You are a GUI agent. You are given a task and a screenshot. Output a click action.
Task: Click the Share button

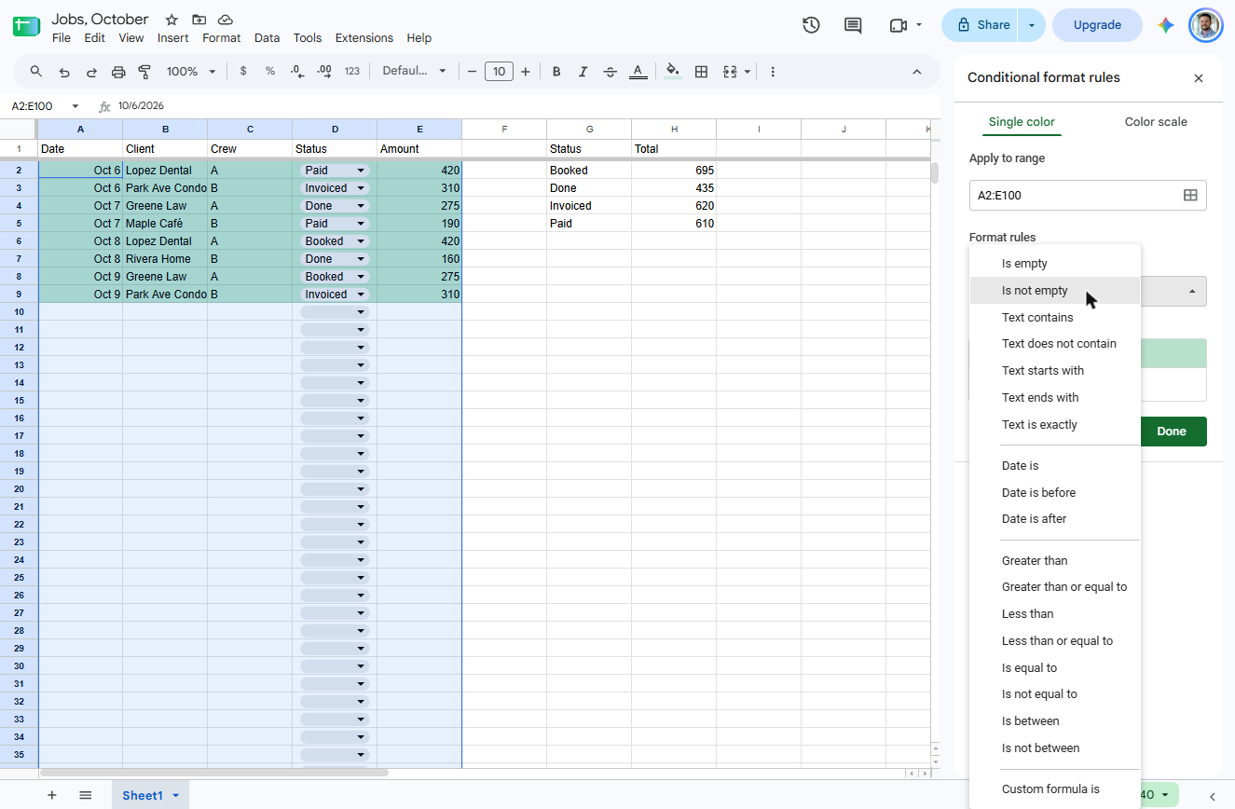(981, 25)
